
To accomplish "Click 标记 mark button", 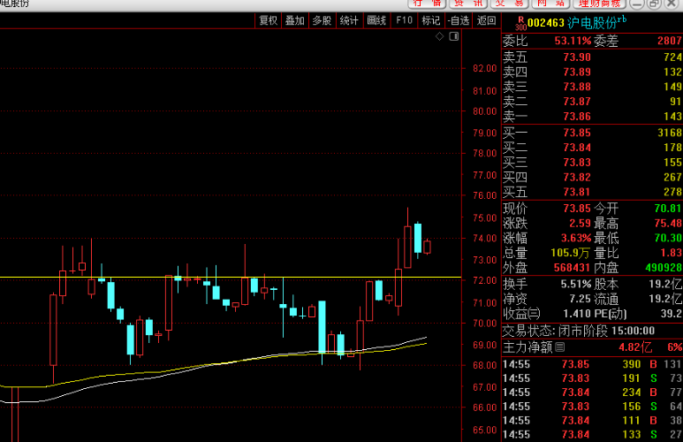I will tap(431, 20).
